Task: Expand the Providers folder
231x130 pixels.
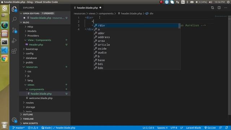Action: point(33,36)
